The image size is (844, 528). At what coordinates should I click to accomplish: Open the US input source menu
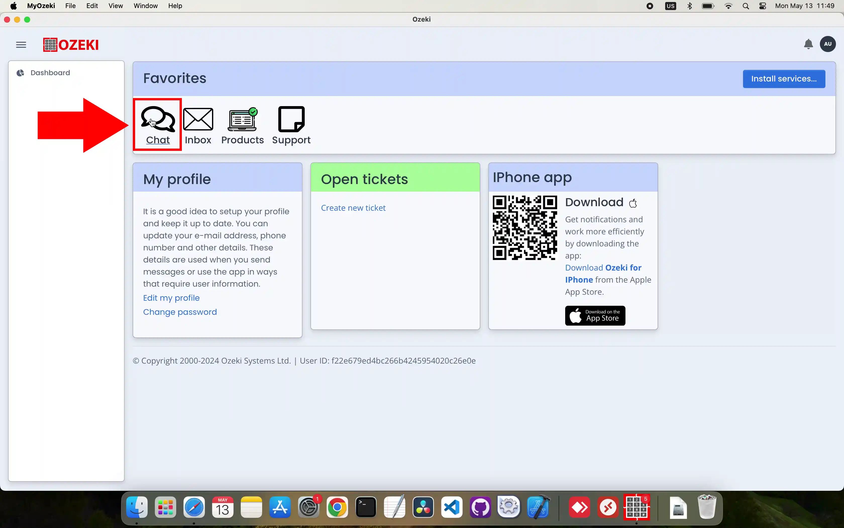(670, 6)
